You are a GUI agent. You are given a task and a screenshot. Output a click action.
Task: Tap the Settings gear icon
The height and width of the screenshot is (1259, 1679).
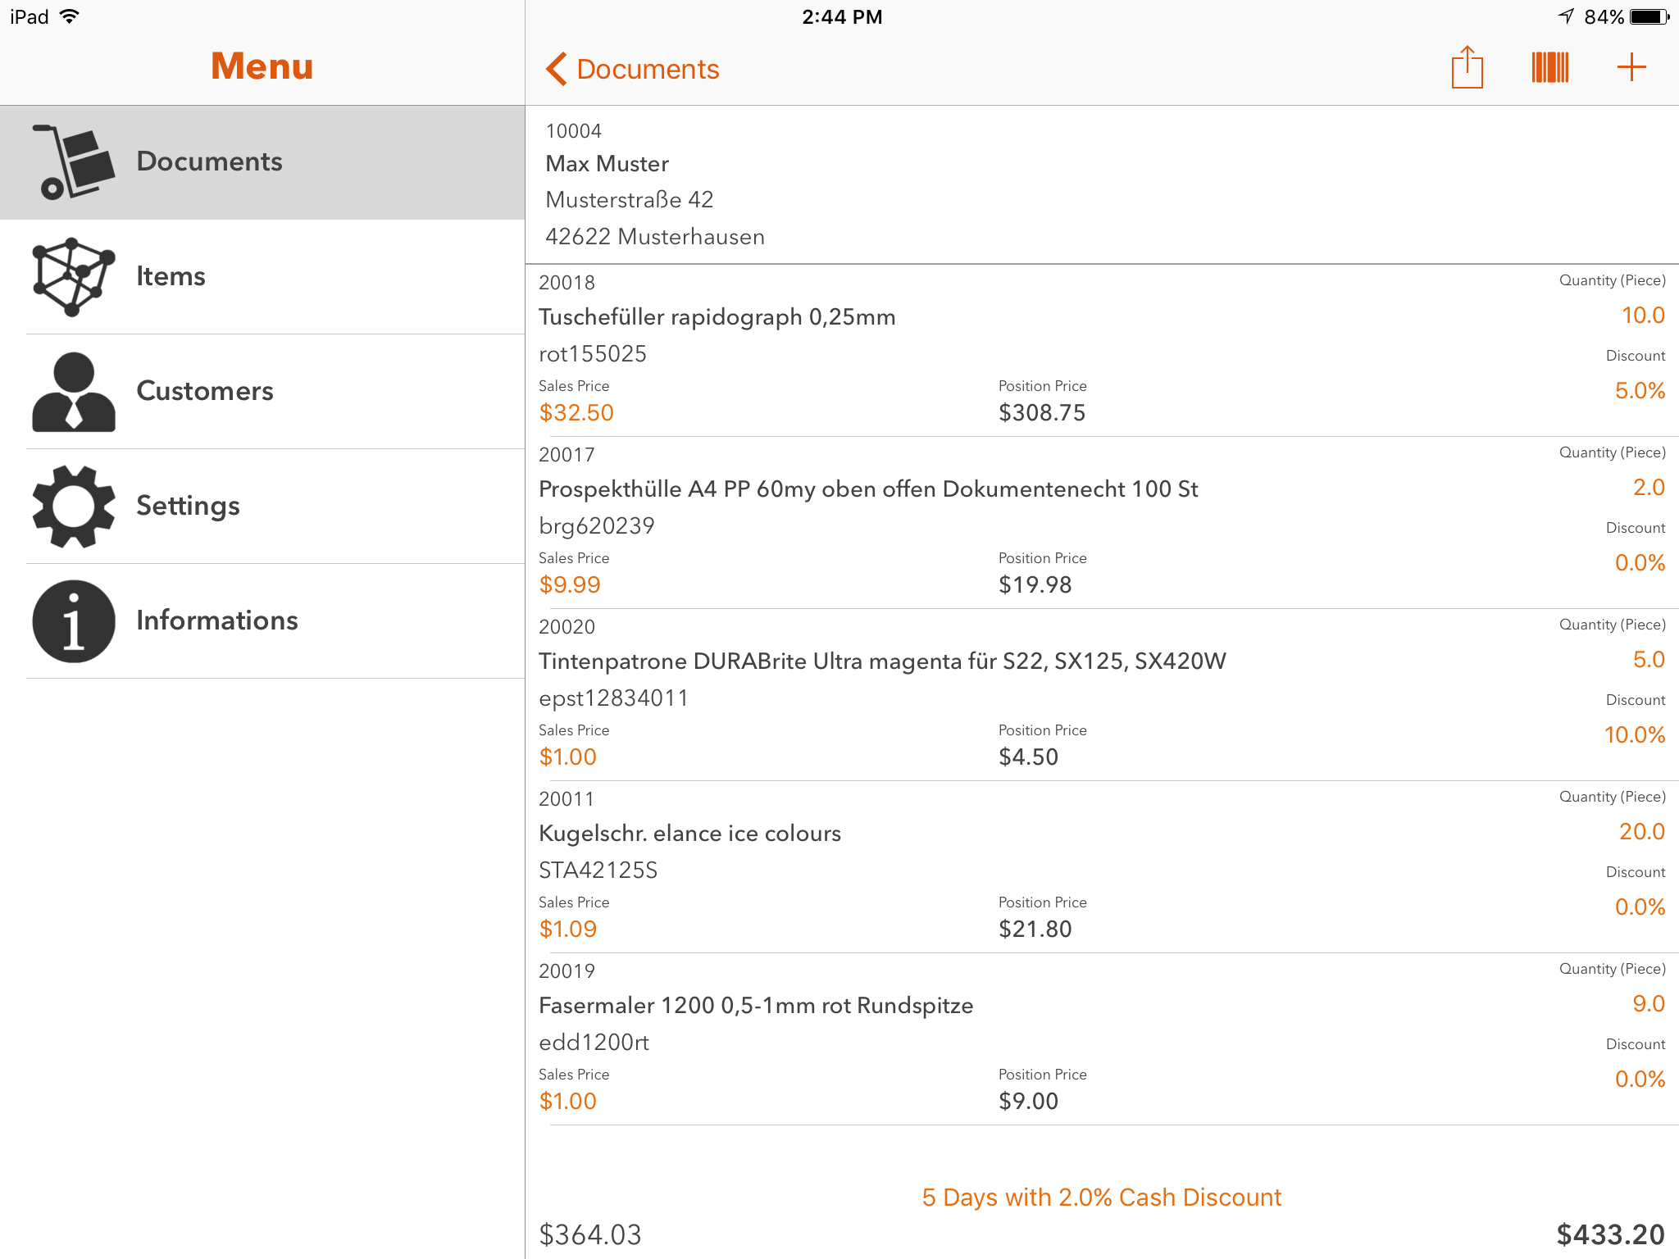click(x=73, y=507)
